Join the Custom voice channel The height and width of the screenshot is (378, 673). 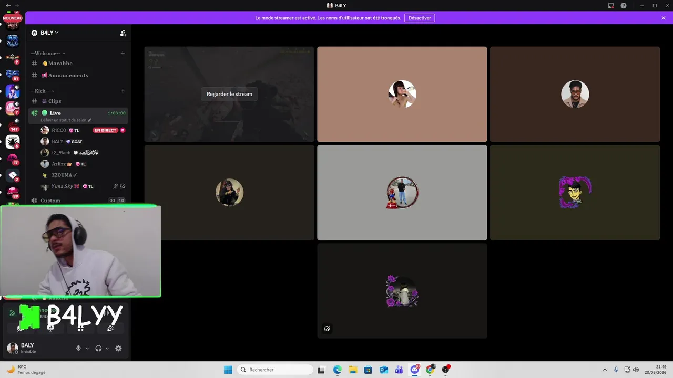pos(78,201)
